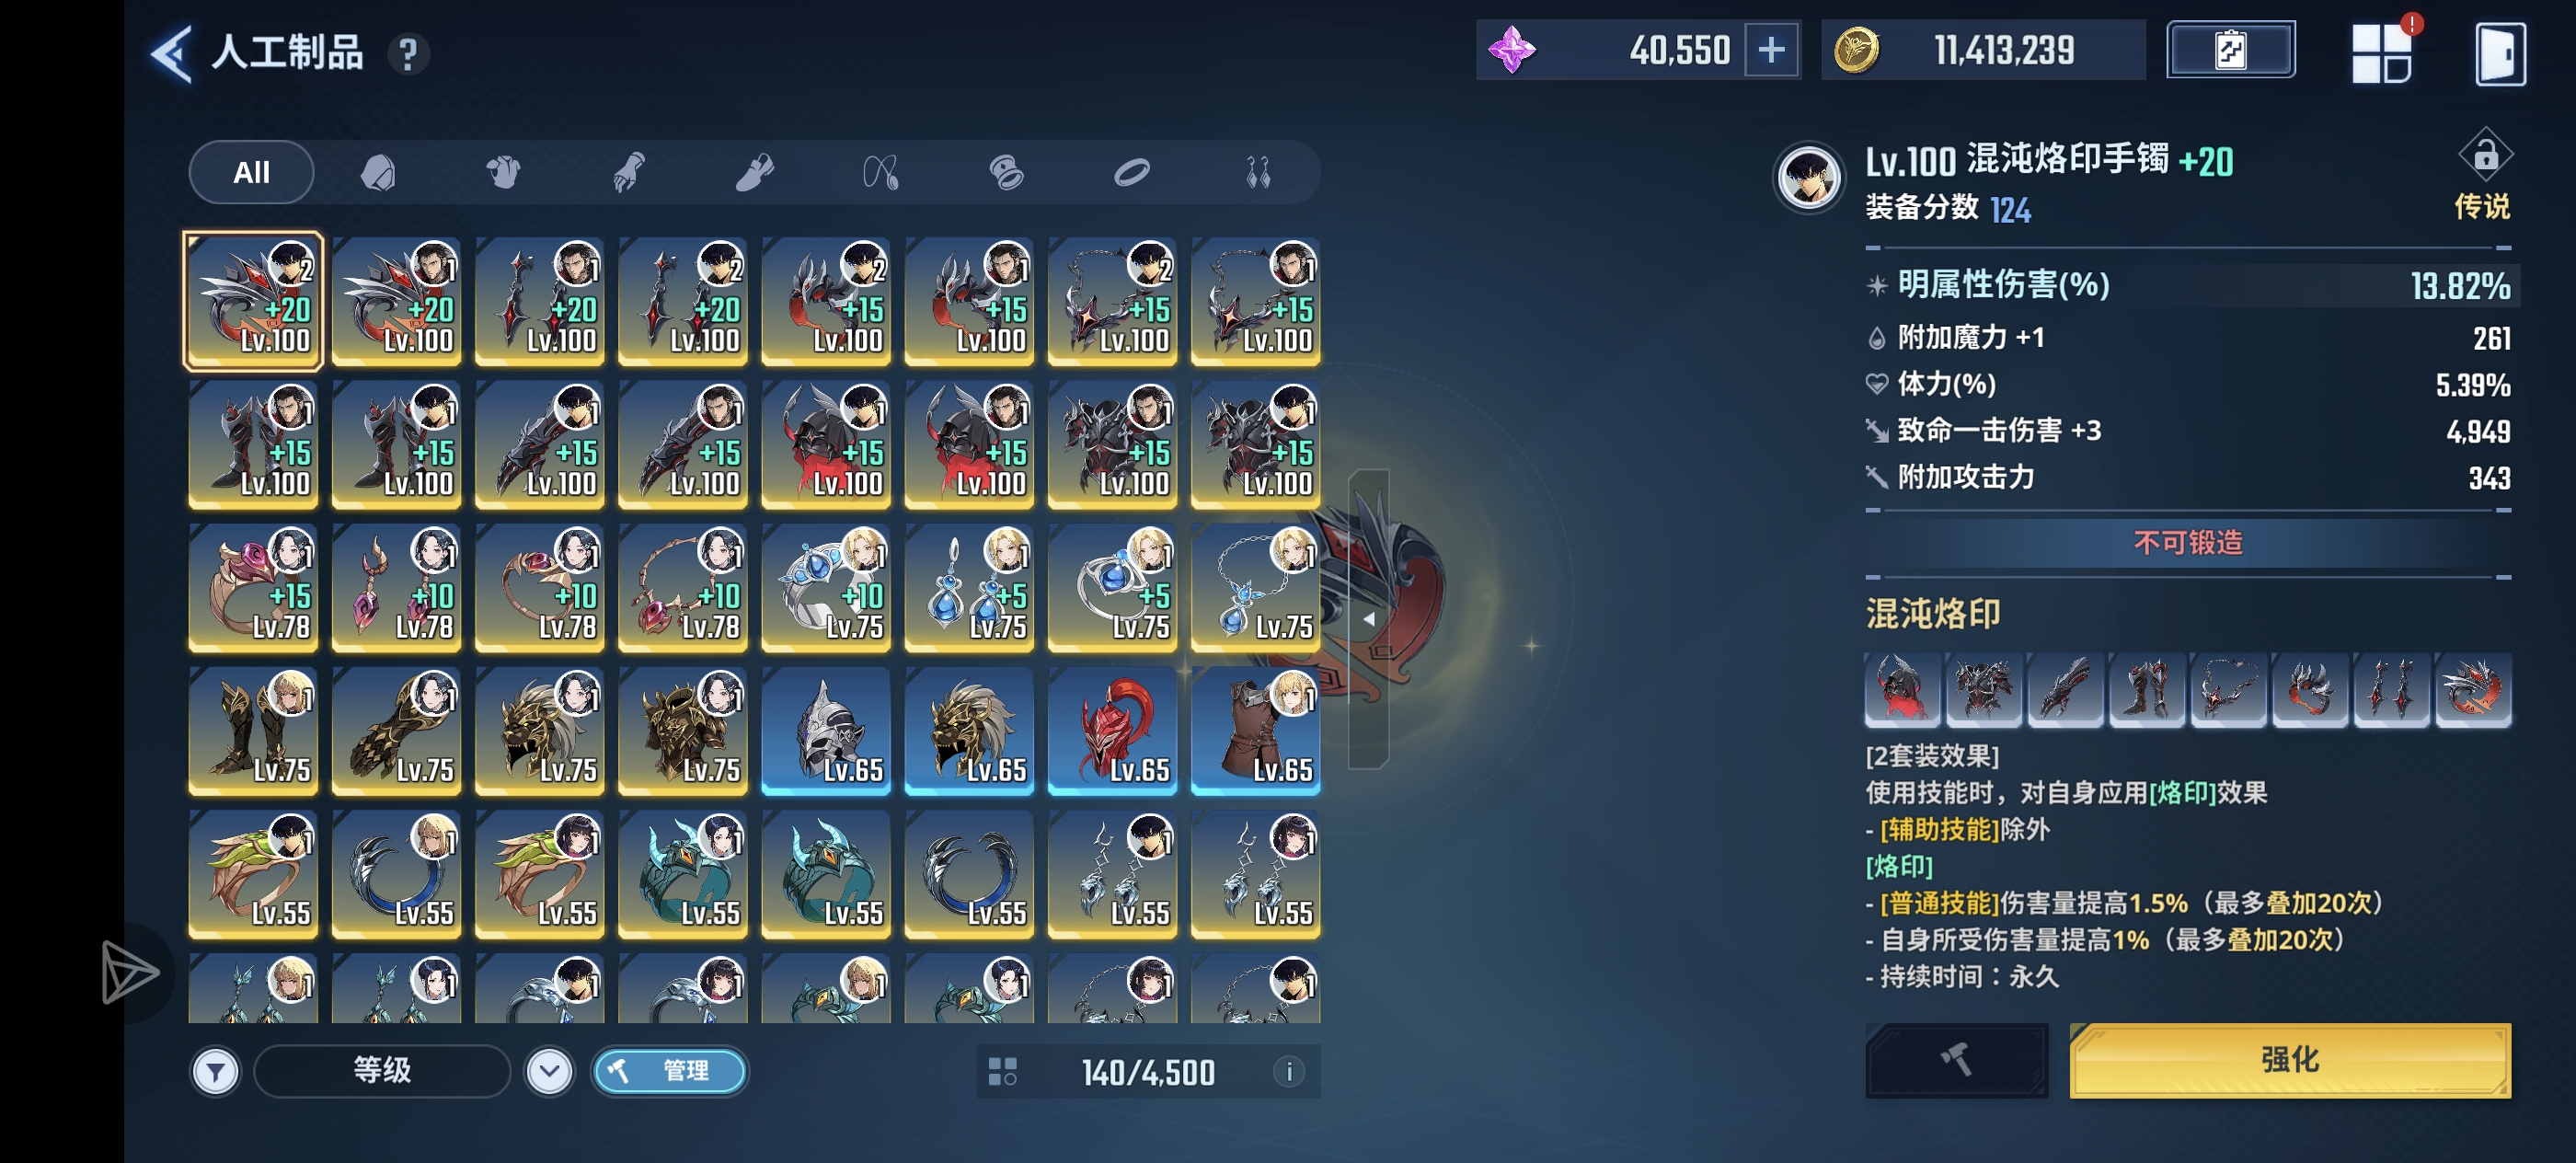Collapse the panel with the side arrow

(1368, 619)
